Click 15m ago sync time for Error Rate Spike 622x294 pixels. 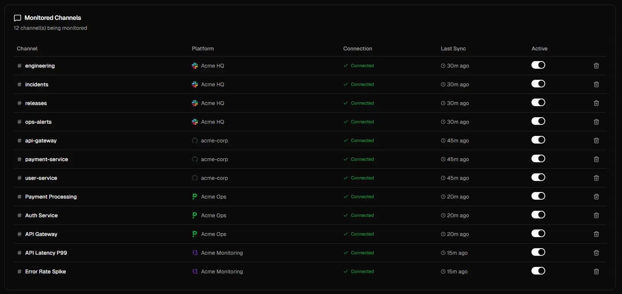pos(454,271)
